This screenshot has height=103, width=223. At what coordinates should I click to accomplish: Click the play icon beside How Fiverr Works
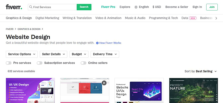click(x=97, y=43)
